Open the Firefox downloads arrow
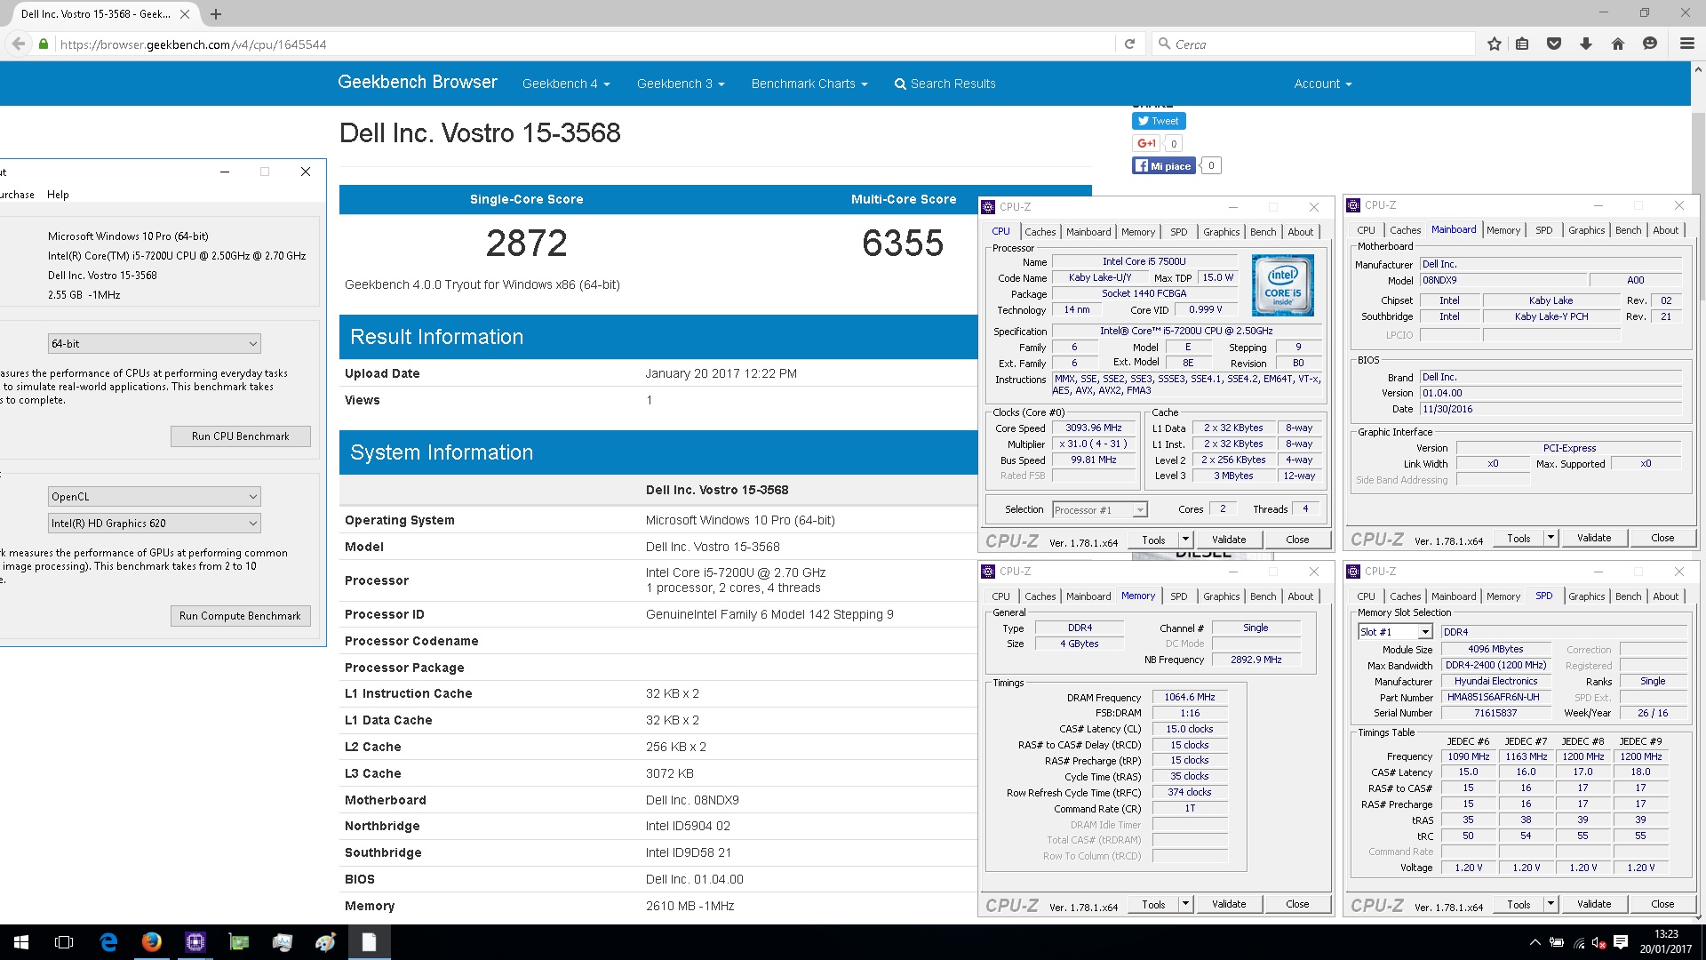Screen dimensions: 1706x960 (1586, 44)
